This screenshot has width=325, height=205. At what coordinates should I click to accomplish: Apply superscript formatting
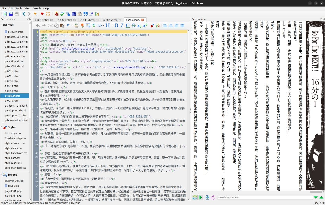click(x=145, y=25)
